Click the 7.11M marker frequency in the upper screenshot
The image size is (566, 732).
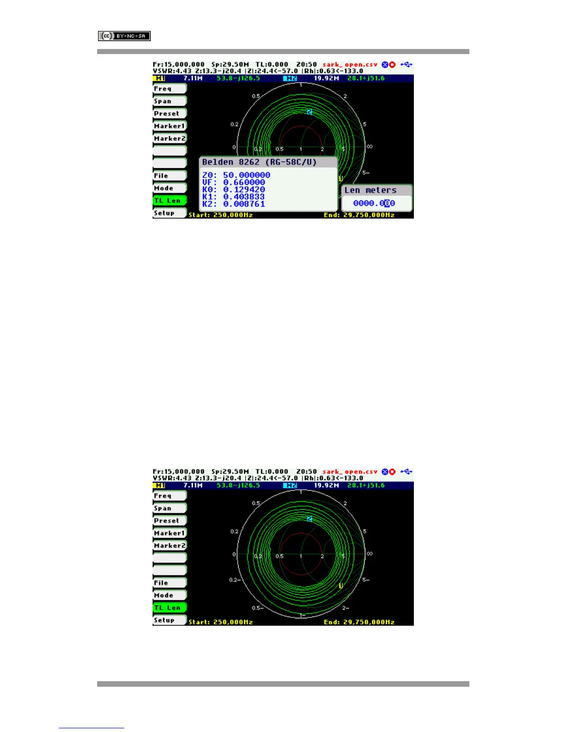pyautogui.click(x=193, y=79)
